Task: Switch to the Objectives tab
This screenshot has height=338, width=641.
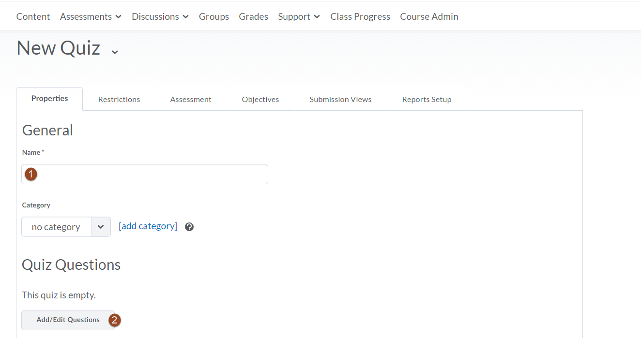Action: click(260, 99)
